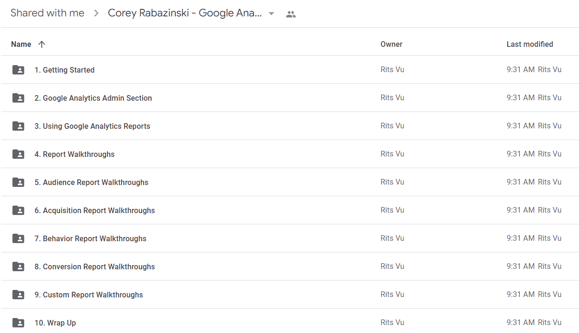The image size is (579, 333).
Task: Open the Corey Rabazinski folder breadcrumb
Action: (x=185, y=13)
